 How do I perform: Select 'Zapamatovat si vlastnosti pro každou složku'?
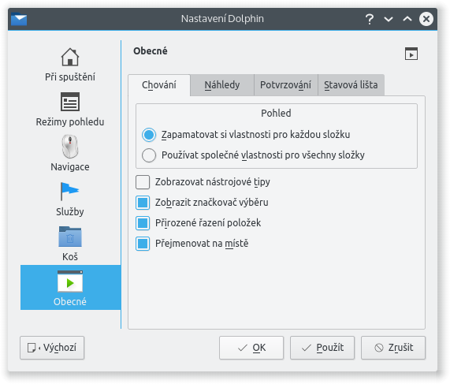click(x=246, y=135)
